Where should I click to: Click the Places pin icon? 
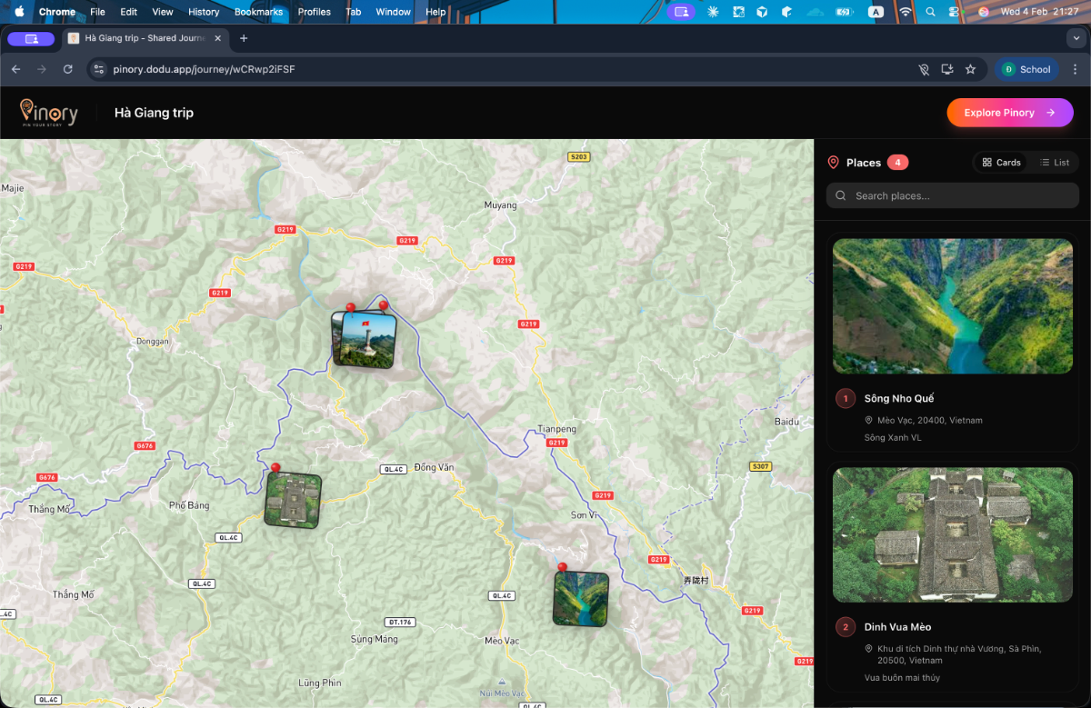pyautogui.click(x=833, y=162)
